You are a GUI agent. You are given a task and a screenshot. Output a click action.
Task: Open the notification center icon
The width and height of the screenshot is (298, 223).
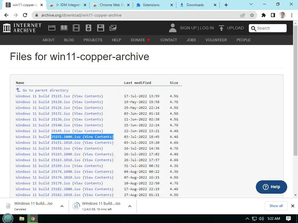tap(288, 219)
